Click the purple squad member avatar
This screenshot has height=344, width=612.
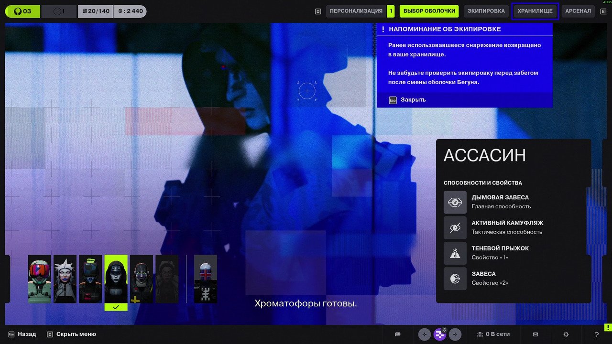[440, 334]
